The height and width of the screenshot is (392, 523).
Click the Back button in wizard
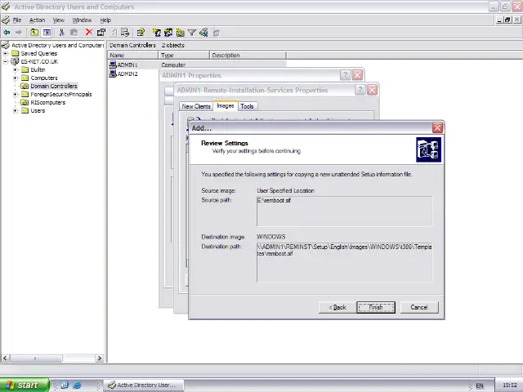point(337,307)
